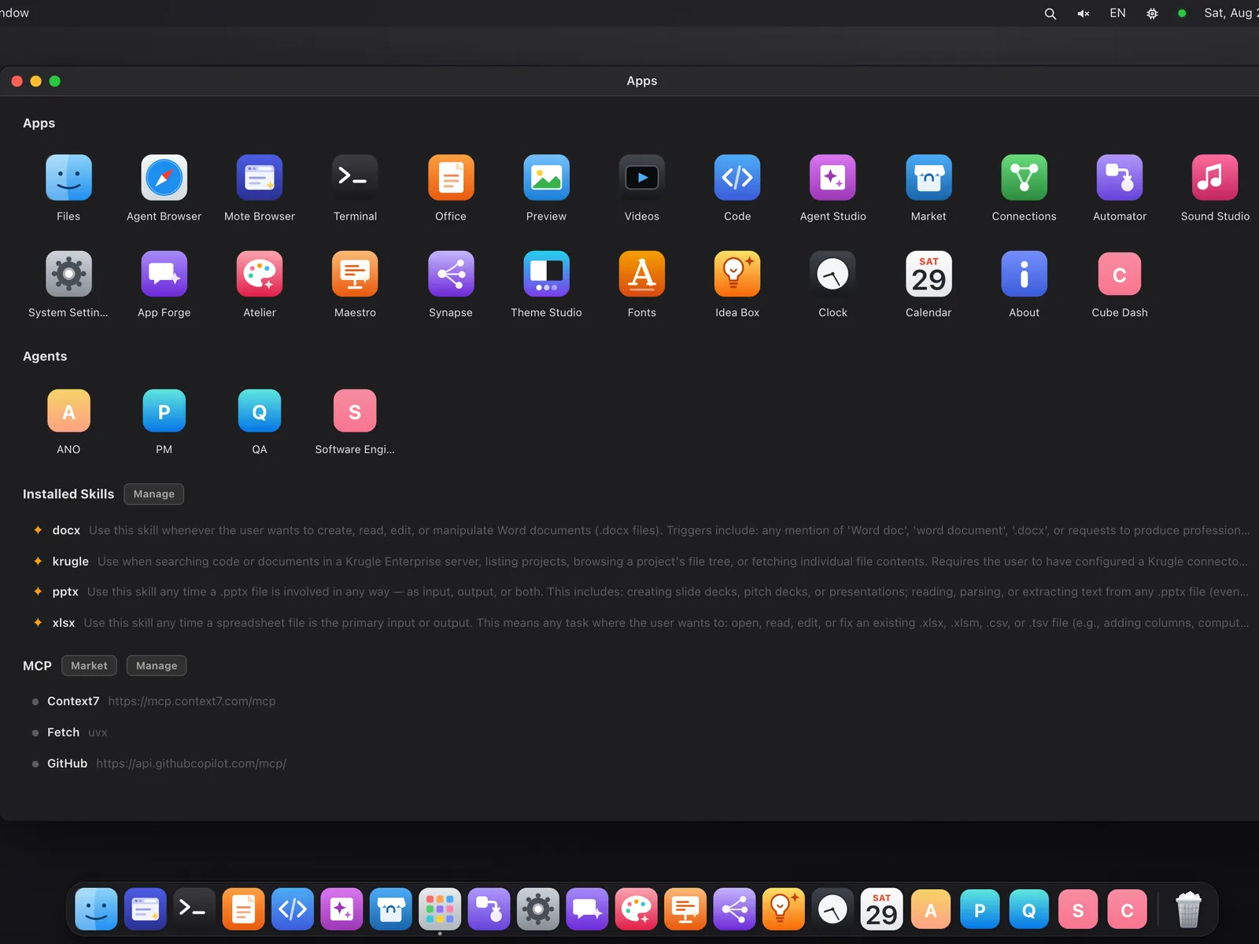Launch Agent Studio from the Apps grid
The height and width of the screenshot is (944, 1259).
833,178
